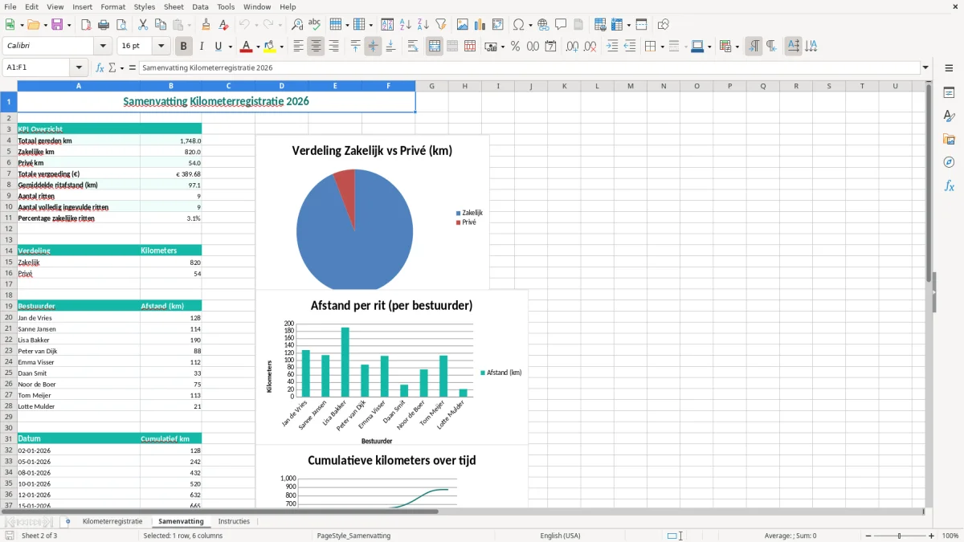The image size is (964, 542).
Task: Open the Data menu
Action: [x=200, y=6]
